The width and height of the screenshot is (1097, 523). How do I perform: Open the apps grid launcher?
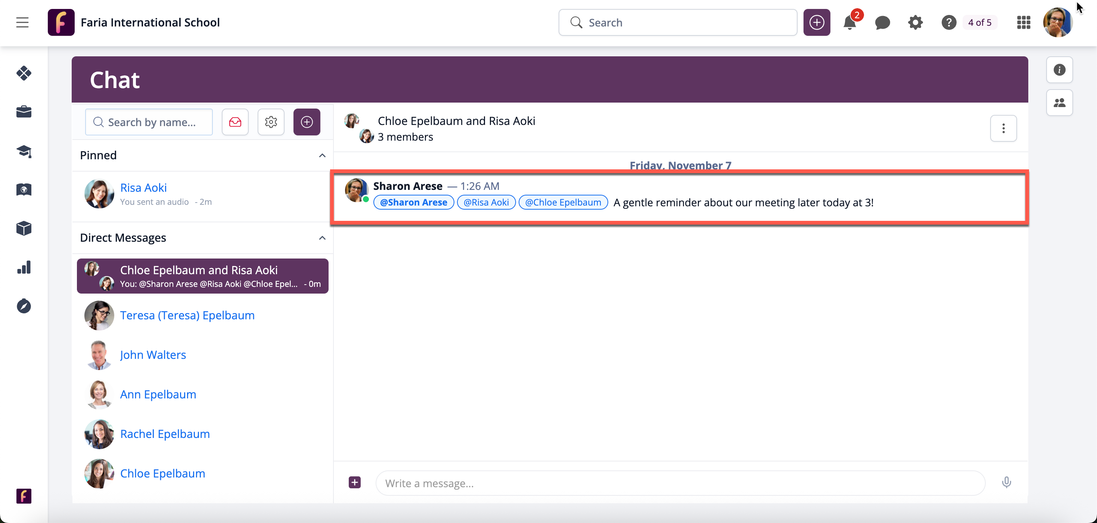(1023, 22)
